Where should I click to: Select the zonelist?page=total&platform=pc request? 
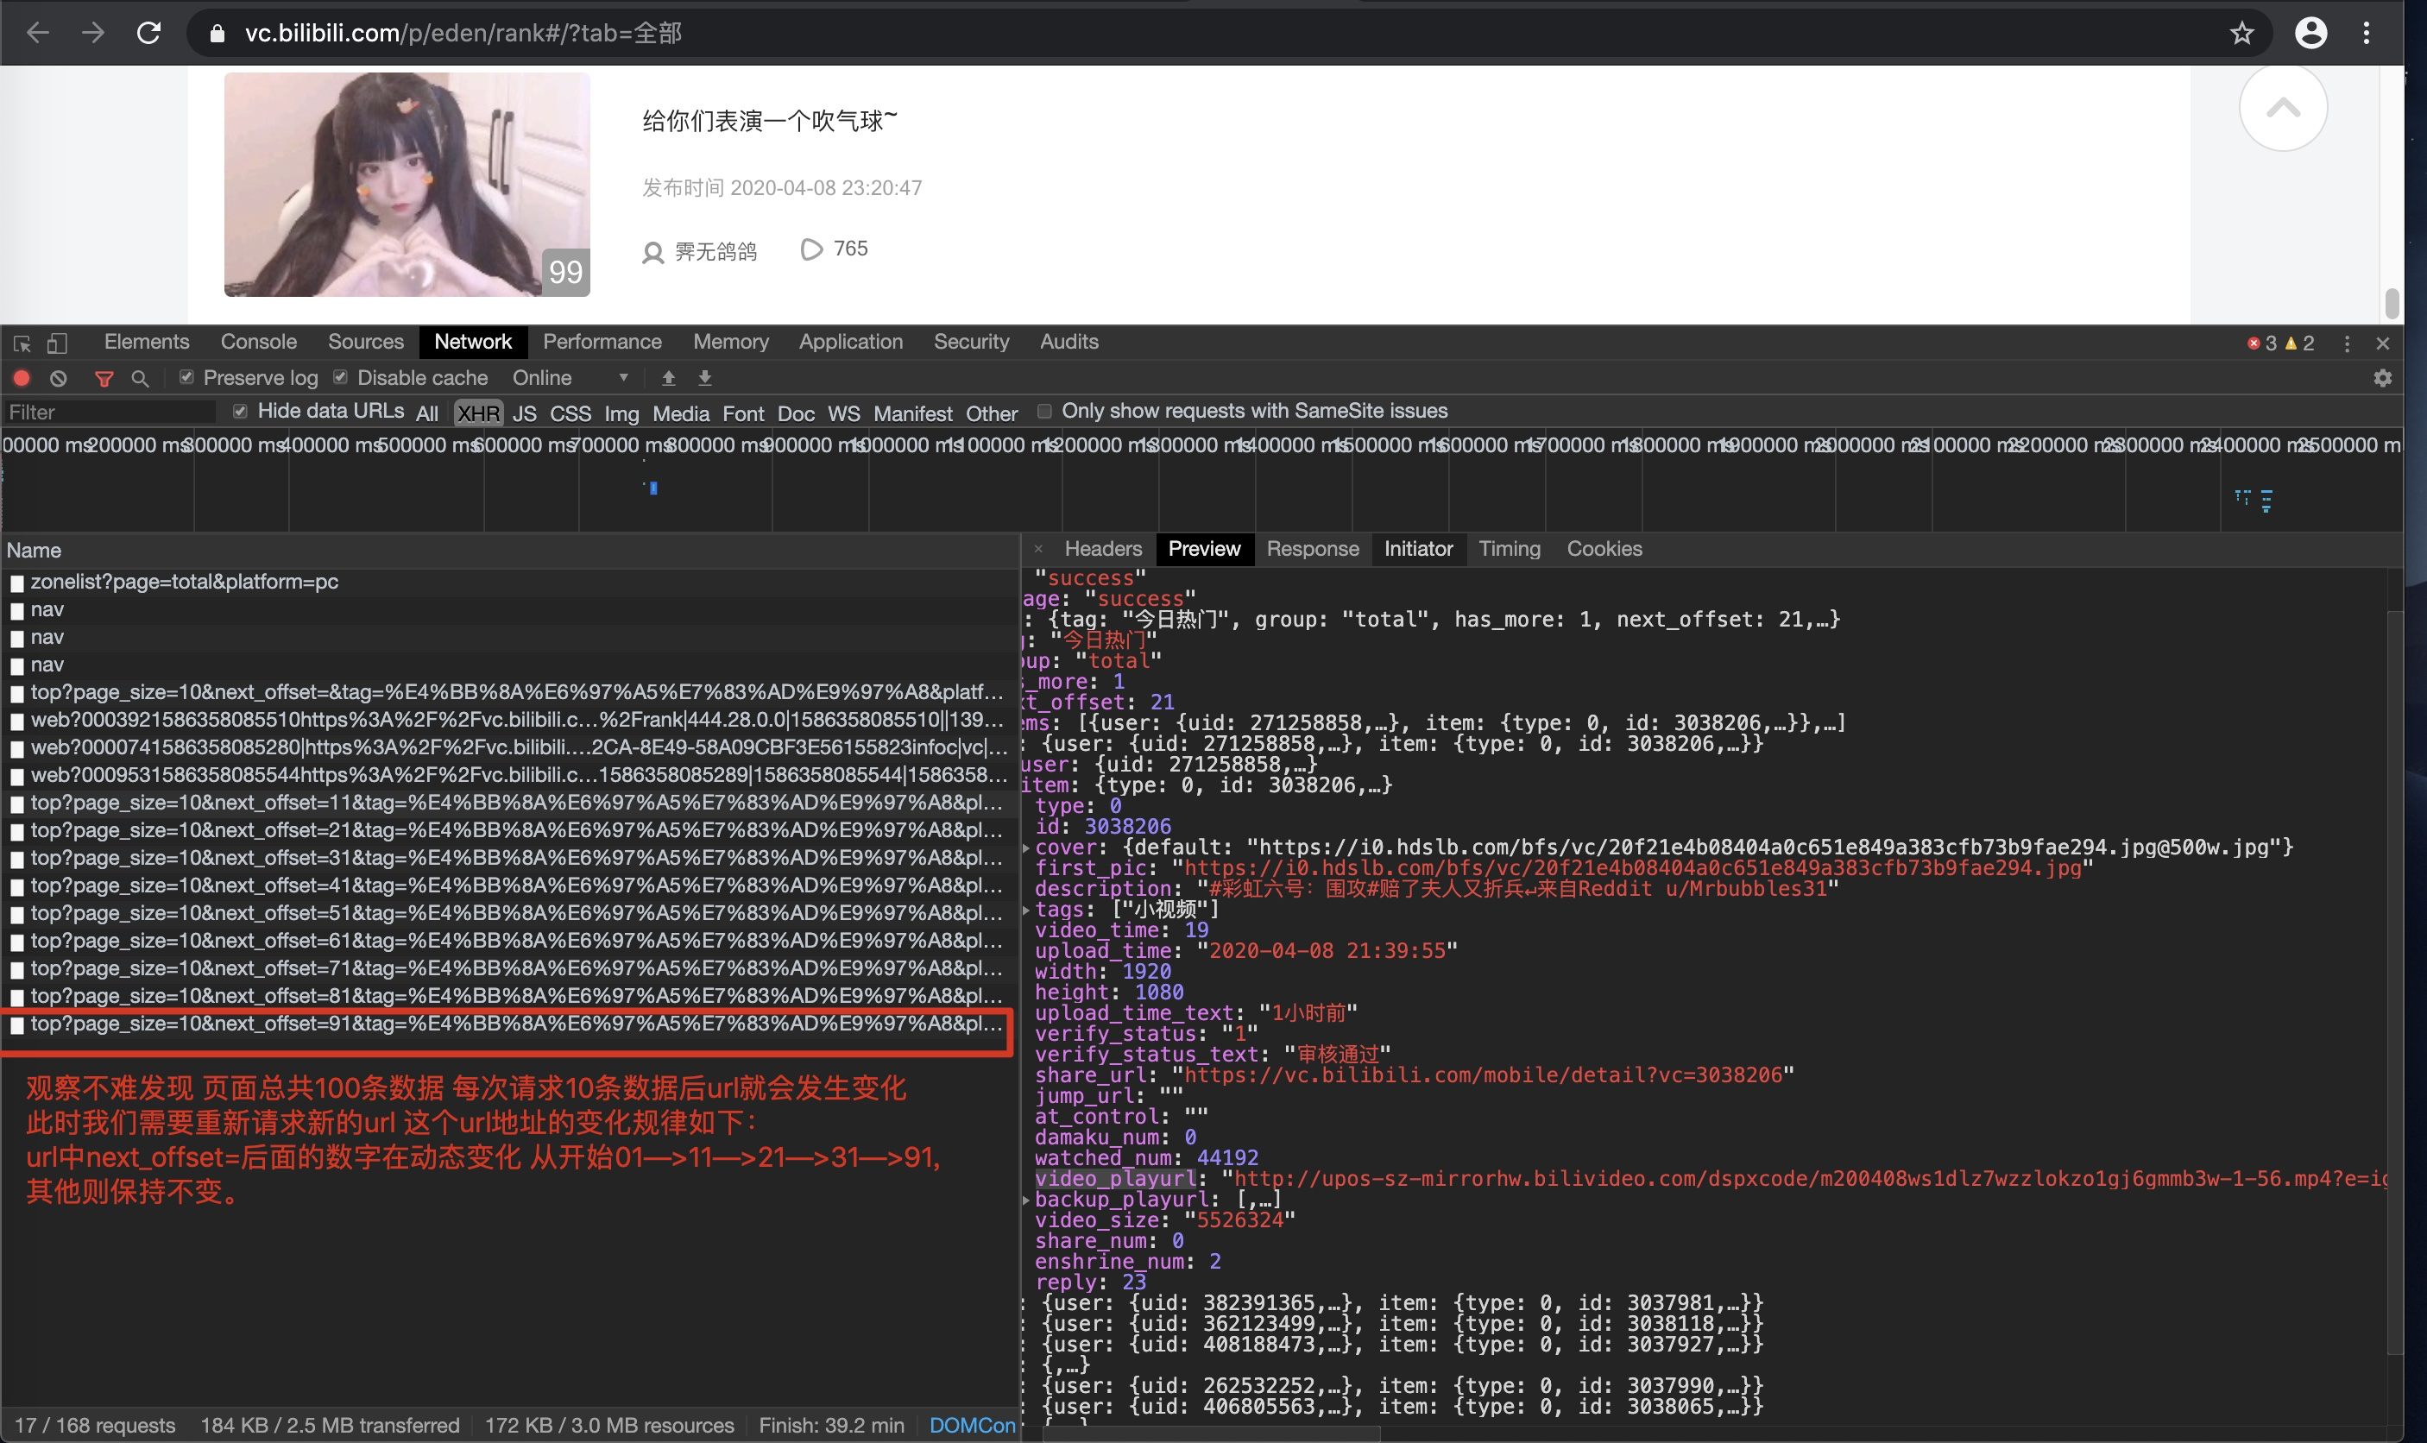coord(509,583)
